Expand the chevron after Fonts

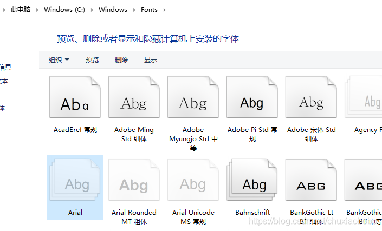click(164, 10)
